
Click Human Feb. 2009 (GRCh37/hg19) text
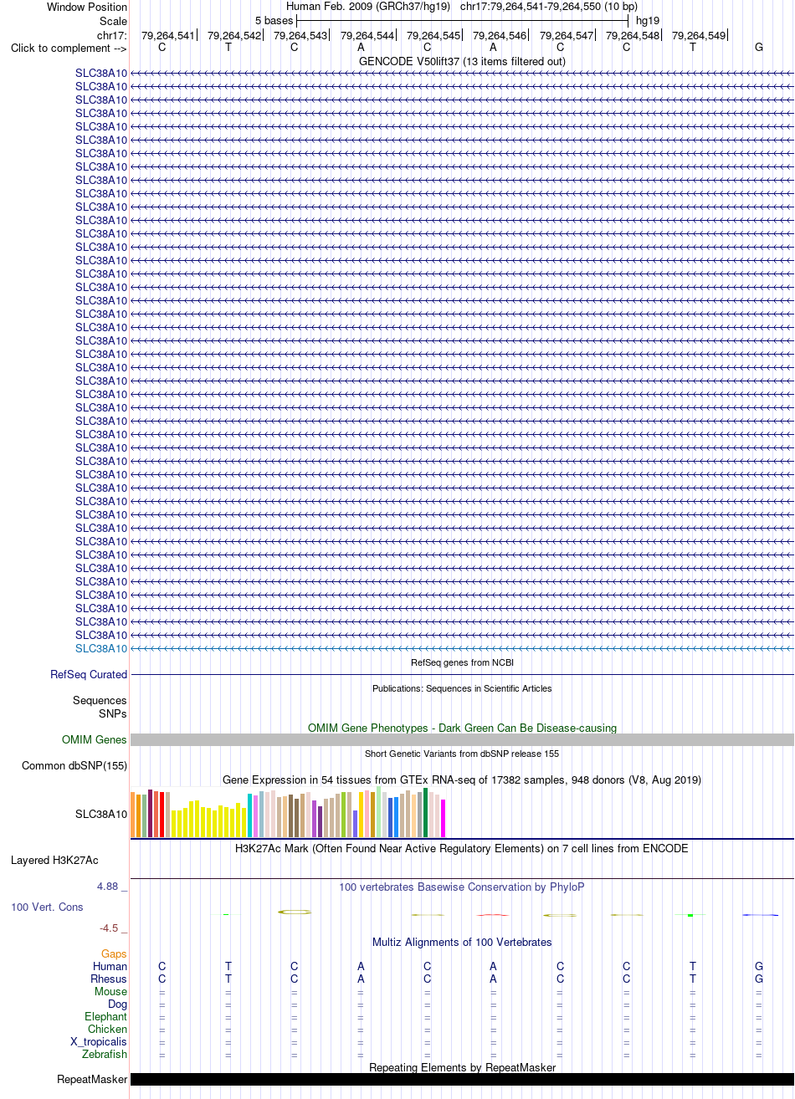click(368, 7)
